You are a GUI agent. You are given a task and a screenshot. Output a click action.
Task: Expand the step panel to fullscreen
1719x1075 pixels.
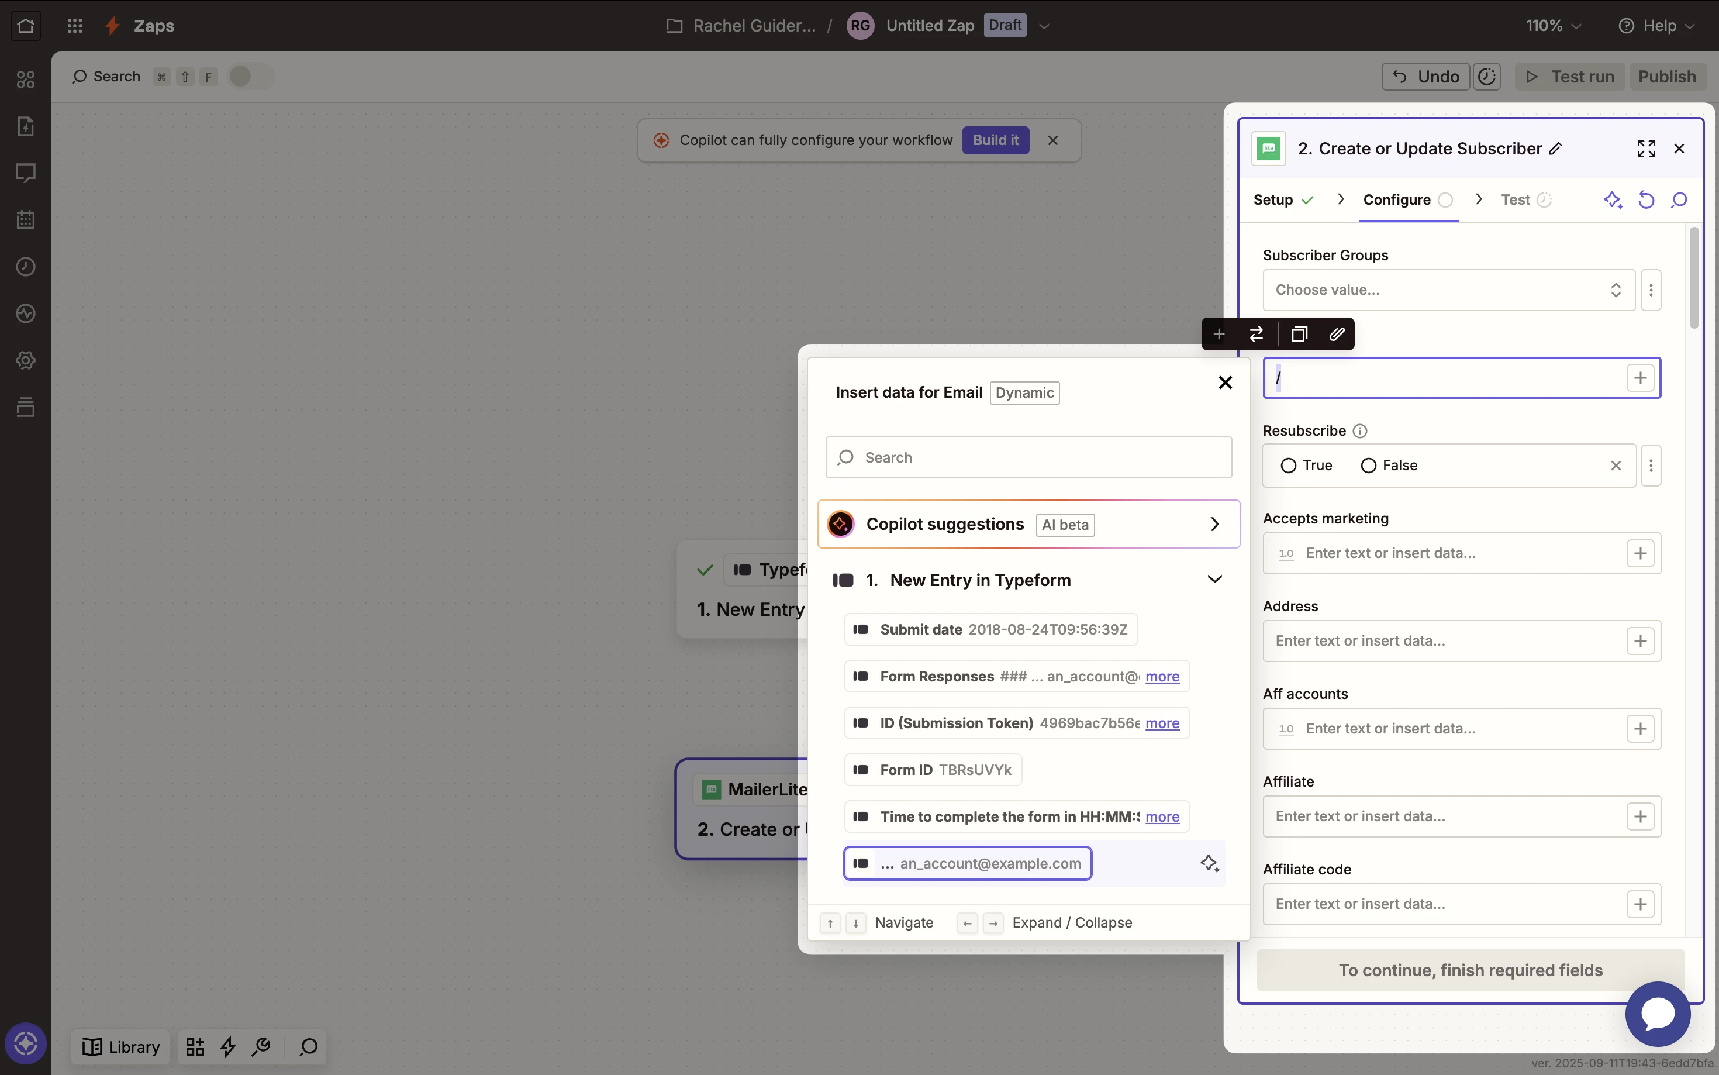pyautogui.click(x=1646, y=149)
